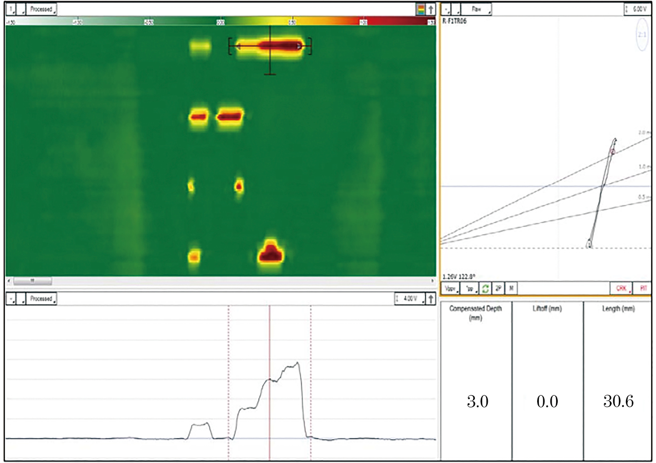Click the up arrow in strip chart toolbar
The image size is (656, 463).
tap(430, 299)
